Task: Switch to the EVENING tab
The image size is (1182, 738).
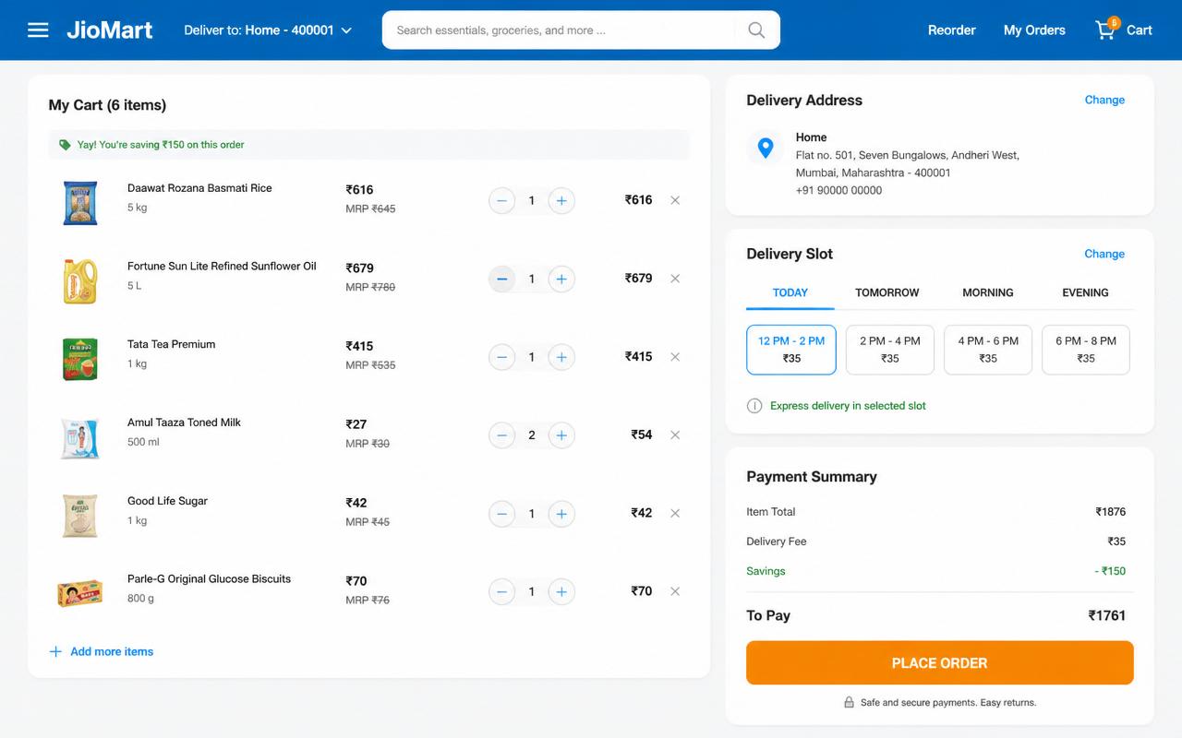Action: [x=1085, y=292]
